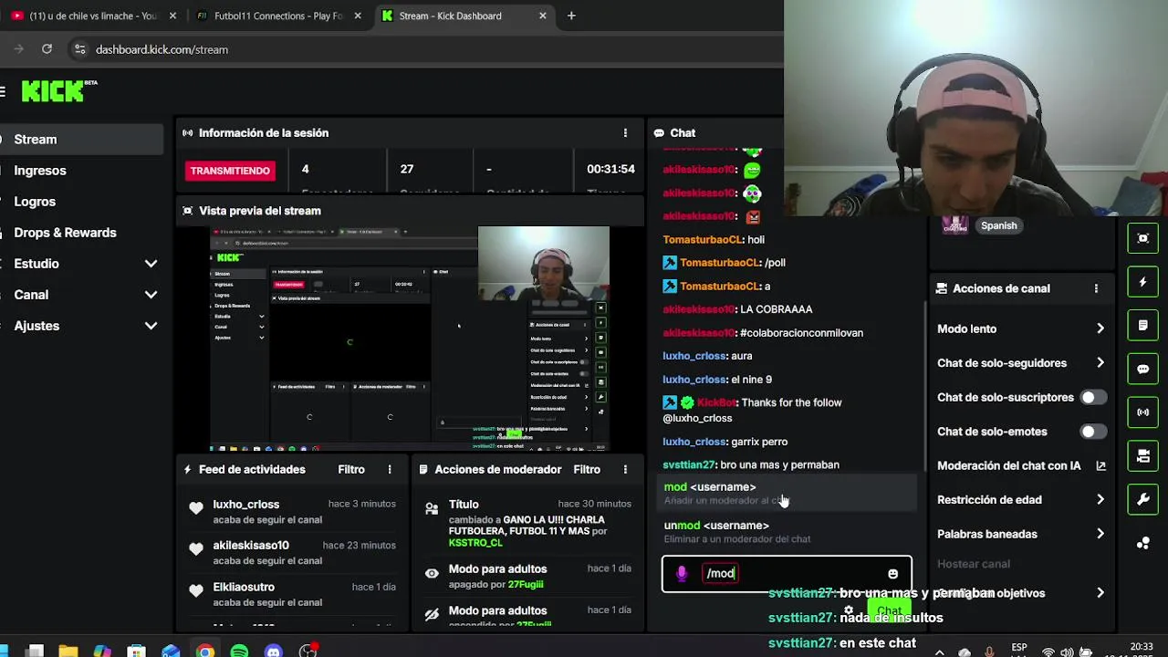
Task: Open Moderación del chat con IA external link
Action: click(x=1100, y=465)
